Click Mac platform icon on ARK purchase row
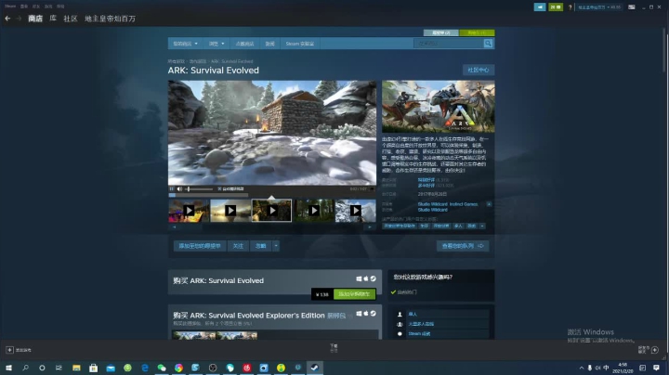The height and width of the screenshot is (375, 669). [x=366, y=278]
